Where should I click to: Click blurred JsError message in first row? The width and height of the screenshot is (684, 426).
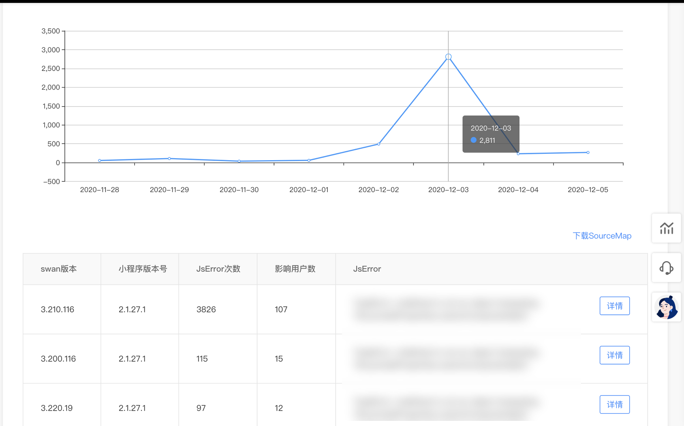tap(446, 310)
